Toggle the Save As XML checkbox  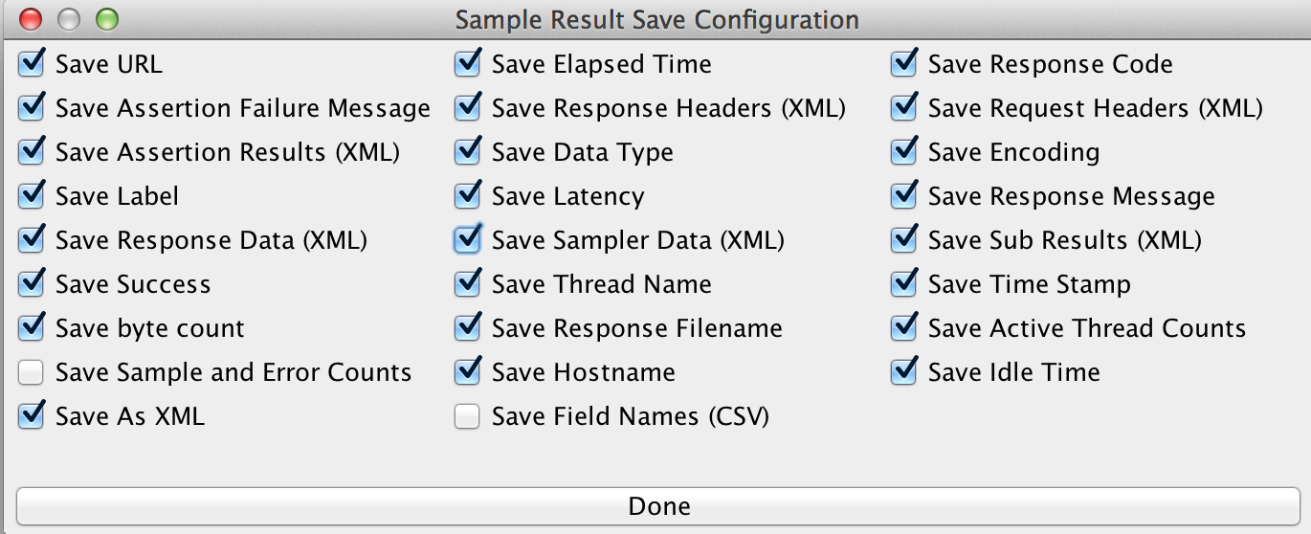(x=32, y=416)
